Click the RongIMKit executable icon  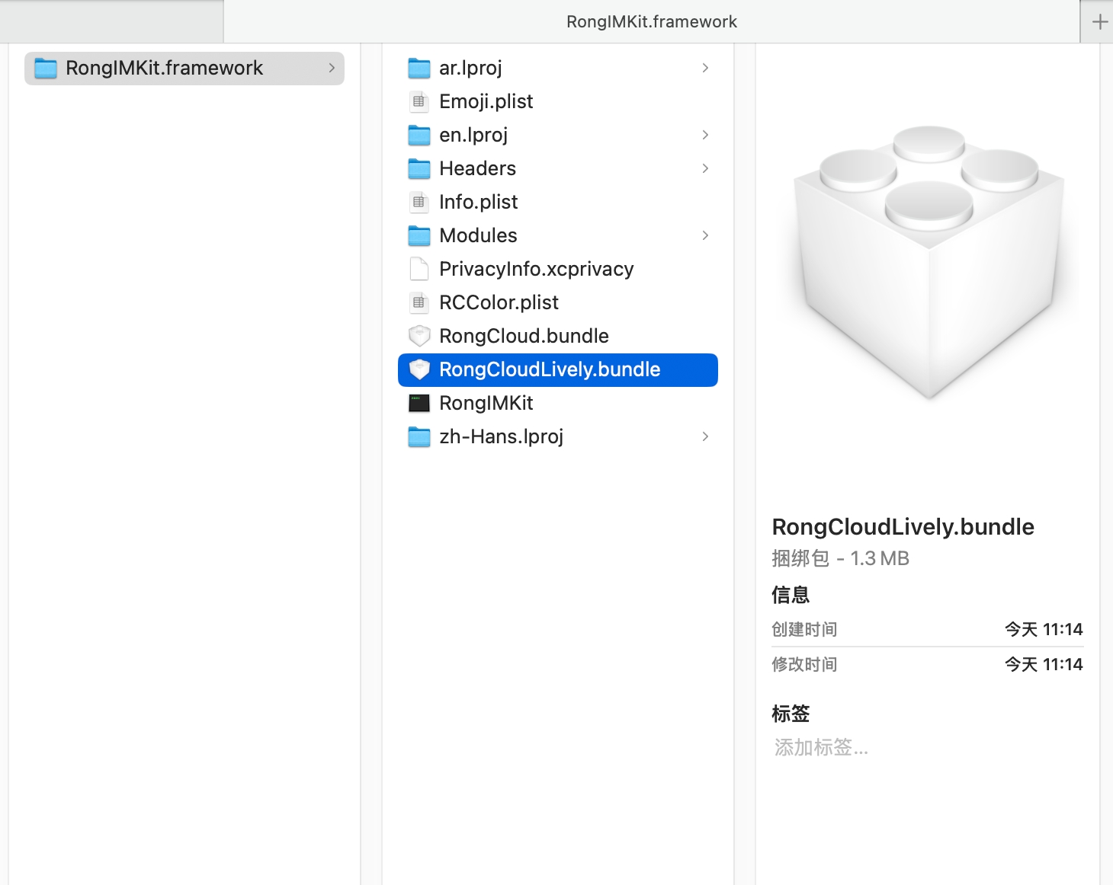(419, 403)
